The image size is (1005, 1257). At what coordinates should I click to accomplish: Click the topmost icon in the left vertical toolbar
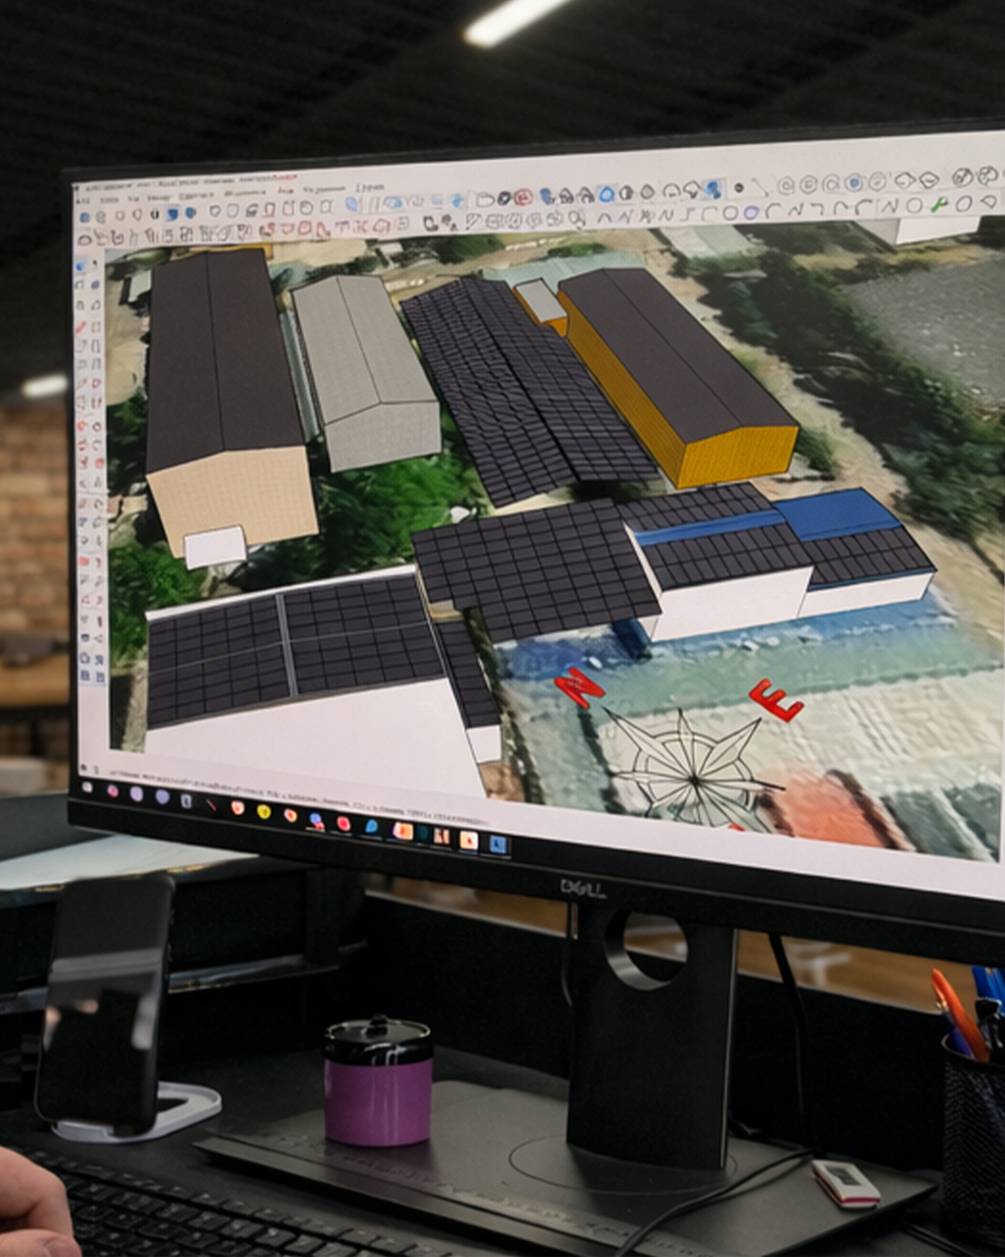[x=81, y=266]
